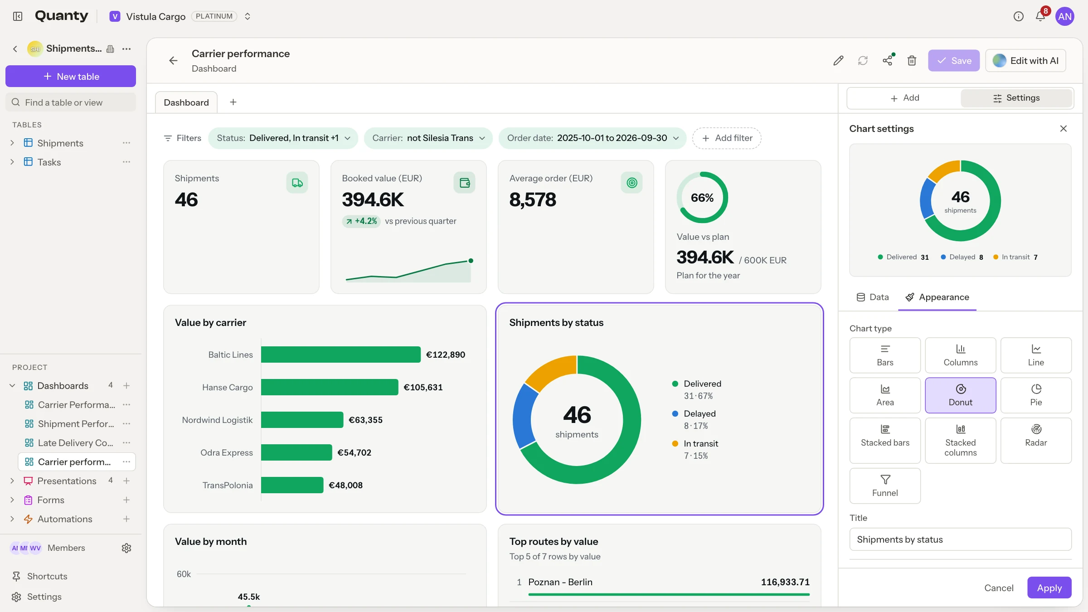Switch to the Data tab
The width and height of the screenshot is (1088, 612).
pos(873,297)
